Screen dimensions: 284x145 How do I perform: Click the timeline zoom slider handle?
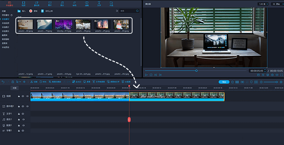point(276,82)
